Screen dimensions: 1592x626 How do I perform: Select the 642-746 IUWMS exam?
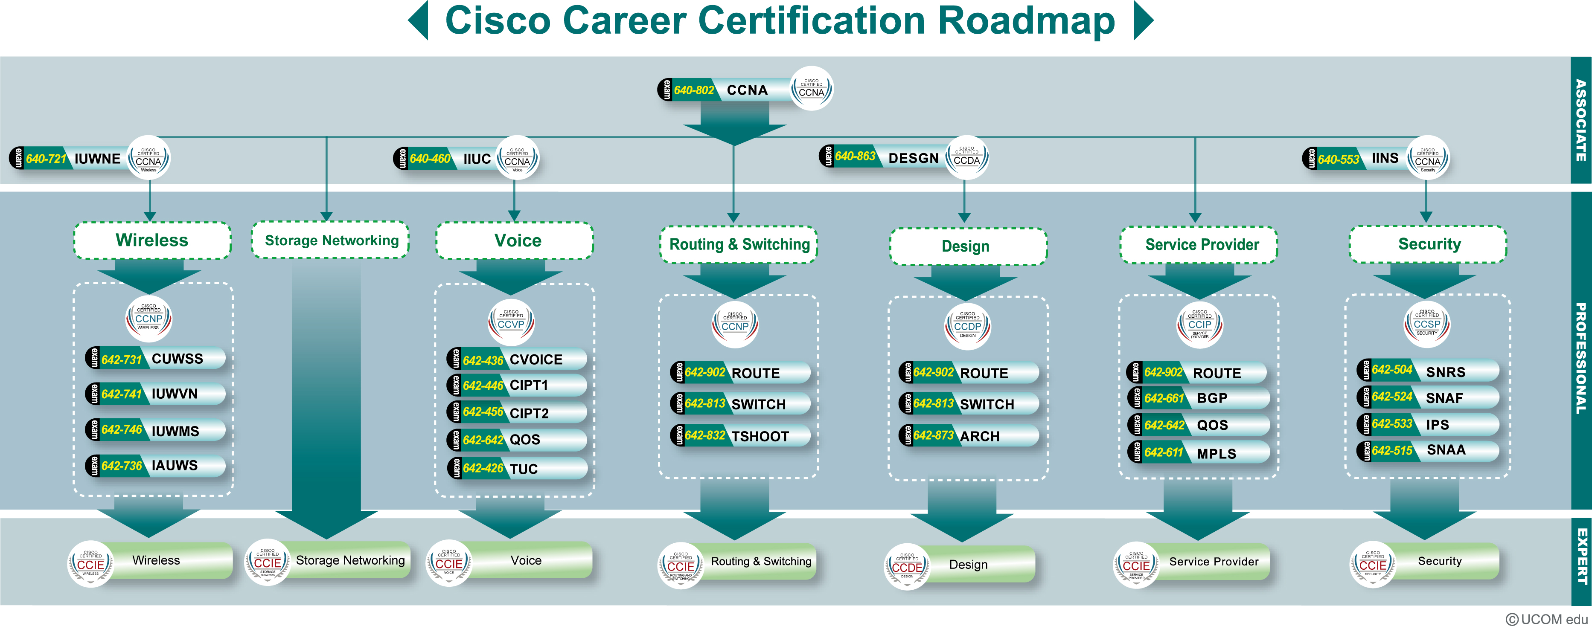155,430
